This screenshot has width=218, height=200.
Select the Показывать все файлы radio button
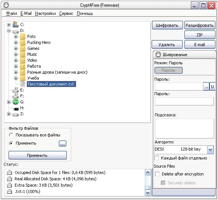click(11, 135)
